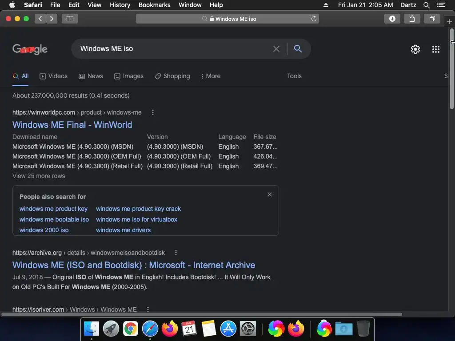This screenshot has height=341, width=455.
Task: Reload the page in address bar
Action: (x=314, y=19)
